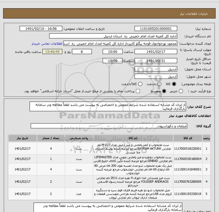Select the جزیی purchase type radio
This screenshot has height=212, width=219.
[x=181, y=91]
